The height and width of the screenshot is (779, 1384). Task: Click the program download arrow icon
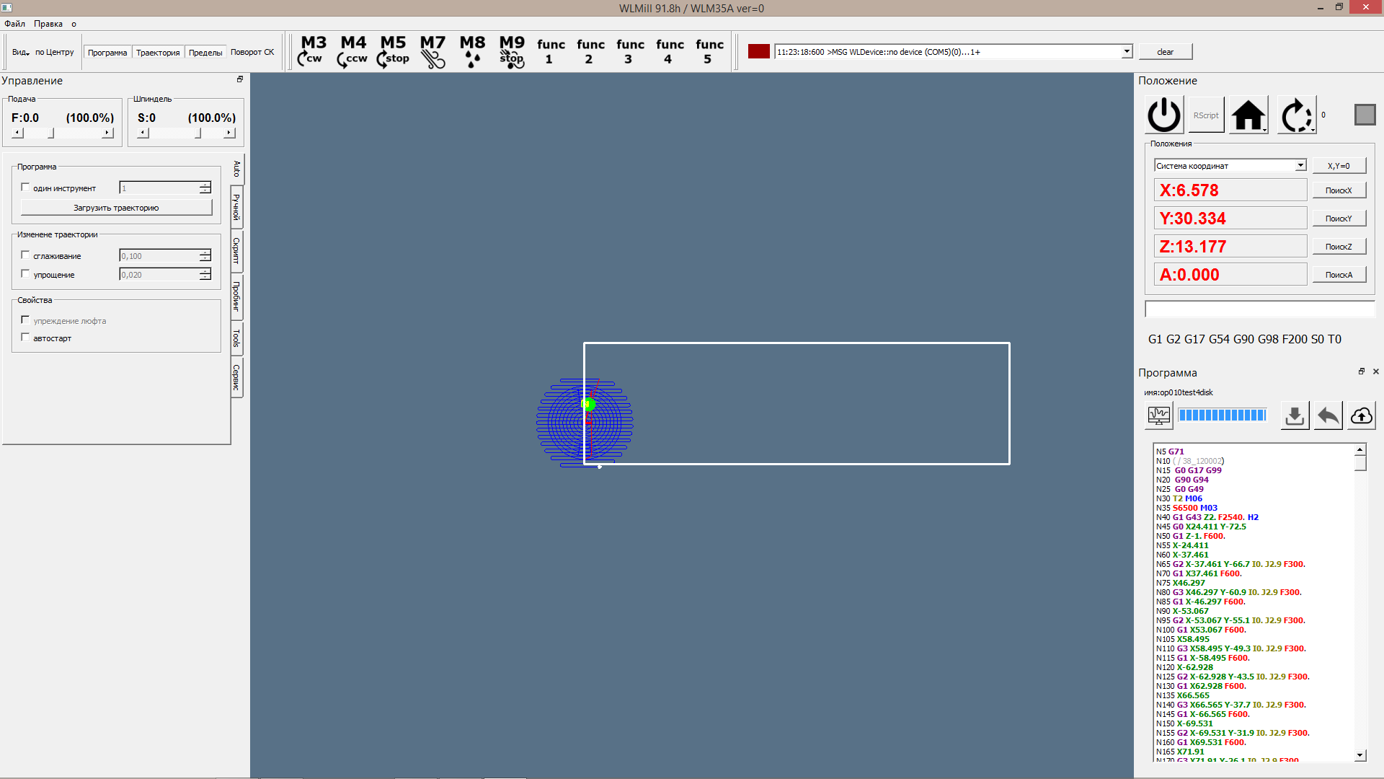click(1295, 416)
